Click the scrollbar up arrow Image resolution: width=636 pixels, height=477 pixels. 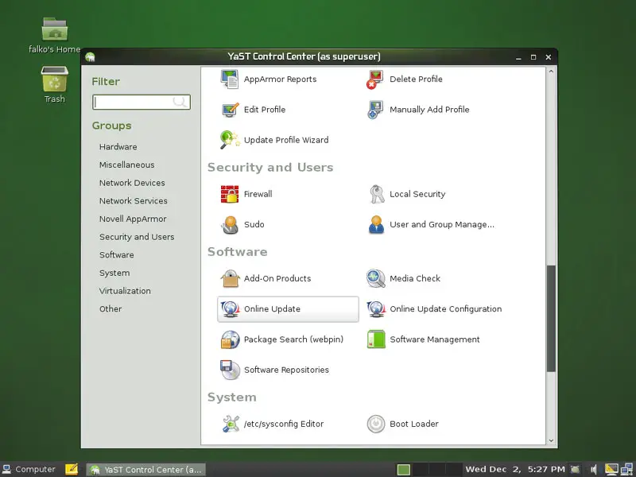coord(551,72)
